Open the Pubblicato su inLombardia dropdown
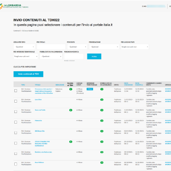The image size is (171, 171). click(51, 57)
